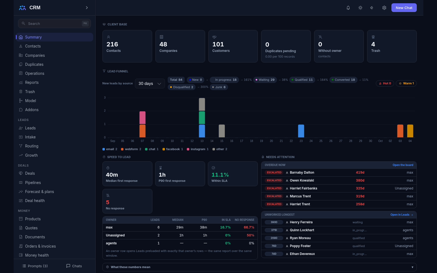Click the Model tree icon
Viewport: 437px width, 273px height.
21,101
